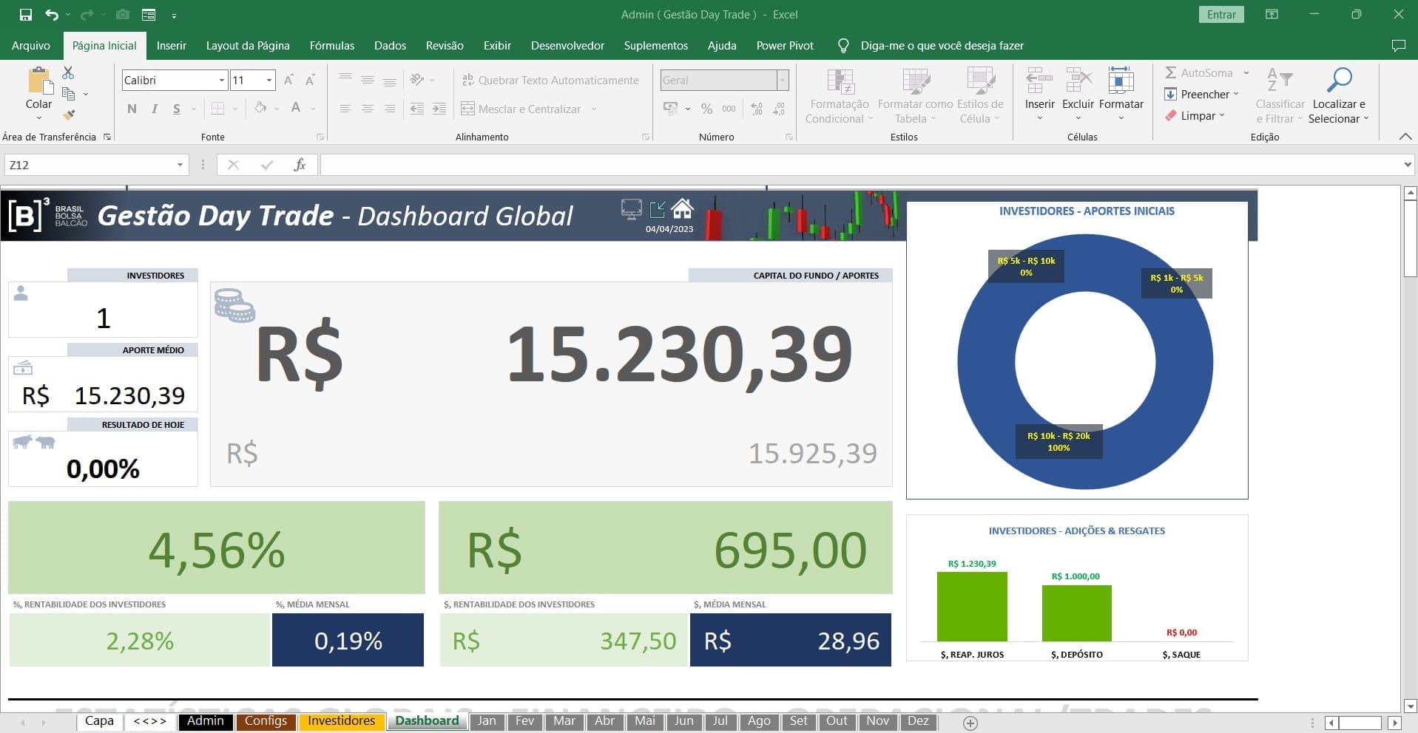Toggle italic I formatting

tap(154, 109)
